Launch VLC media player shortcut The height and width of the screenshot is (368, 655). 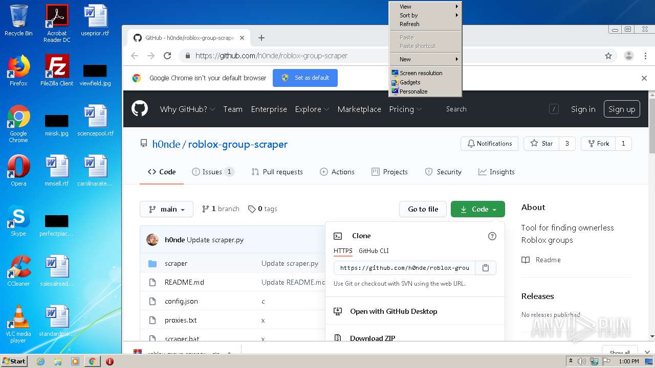pos(18,324)
